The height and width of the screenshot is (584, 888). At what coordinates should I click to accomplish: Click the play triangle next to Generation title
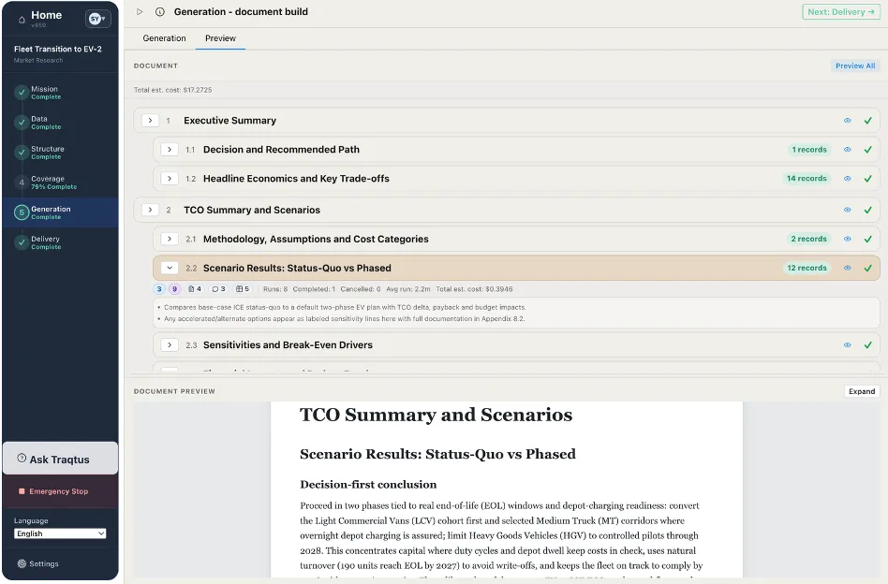pos(140,12)
